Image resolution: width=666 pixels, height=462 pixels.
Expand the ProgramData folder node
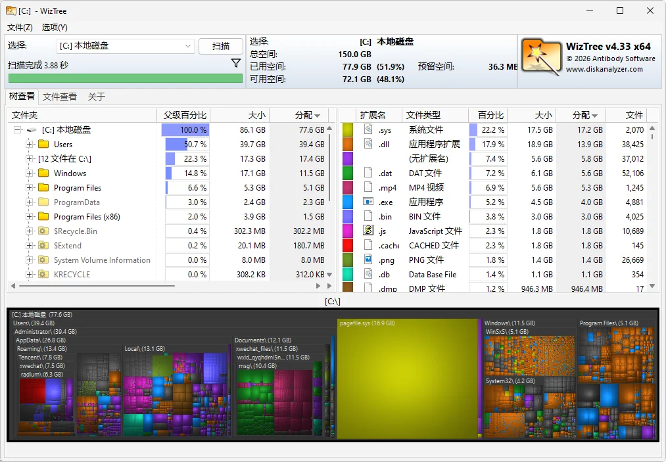30,202
